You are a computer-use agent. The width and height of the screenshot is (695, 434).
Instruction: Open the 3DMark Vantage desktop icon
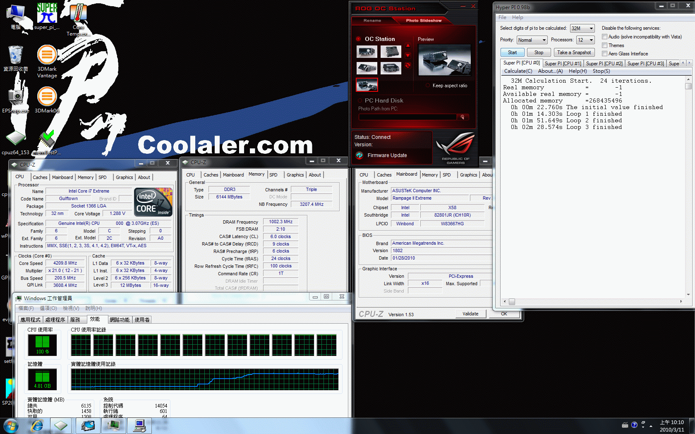[47, 61]
